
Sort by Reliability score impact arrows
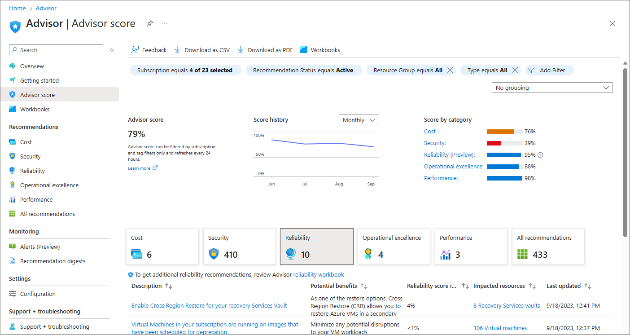[x=465, y=286]
